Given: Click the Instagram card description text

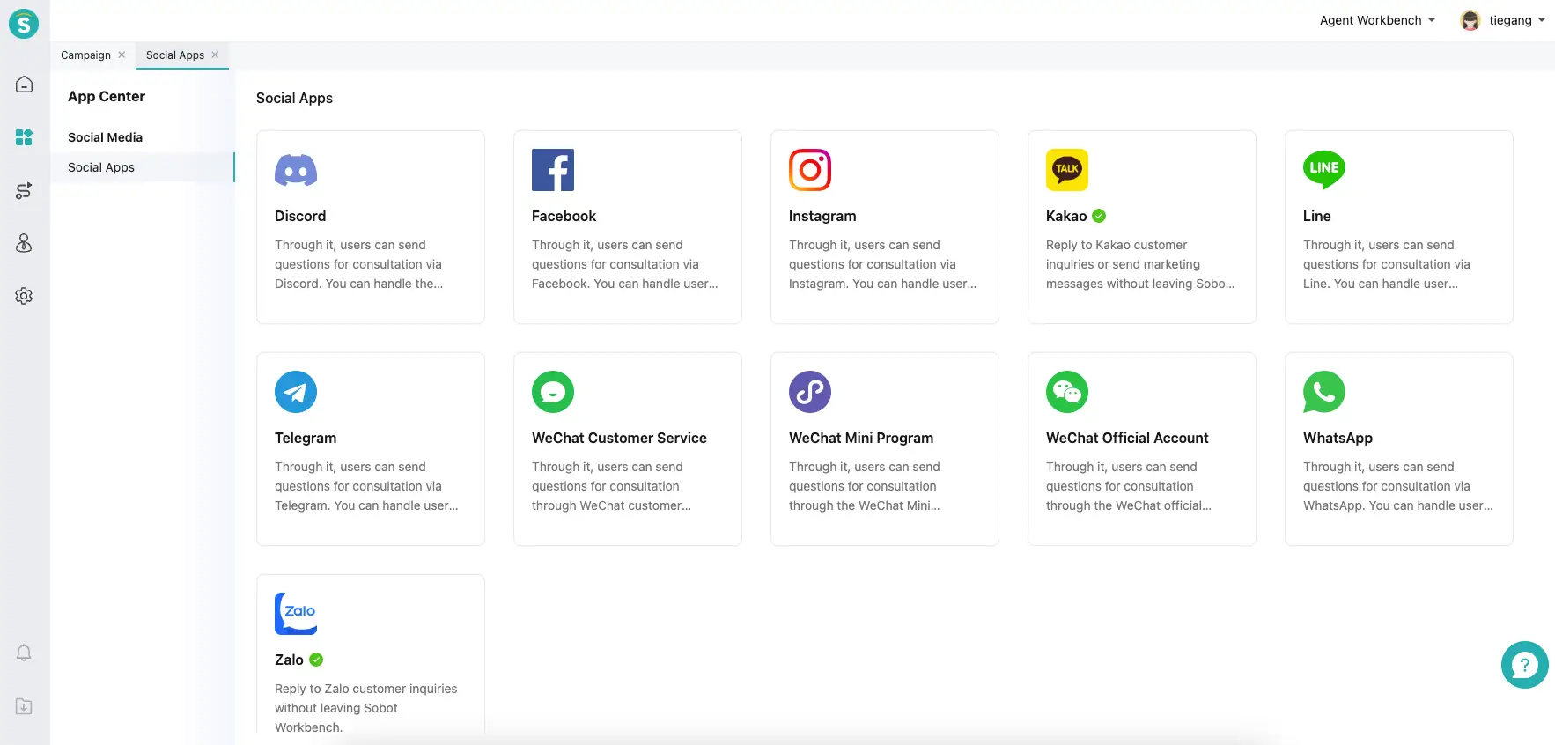Looking at the screenshot, I should (x=883, y=264).
